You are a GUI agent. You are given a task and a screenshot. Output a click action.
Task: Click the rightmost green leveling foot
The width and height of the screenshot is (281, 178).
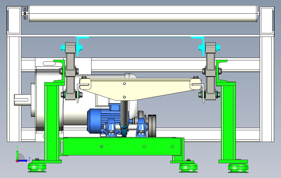[x=238, y=168]
